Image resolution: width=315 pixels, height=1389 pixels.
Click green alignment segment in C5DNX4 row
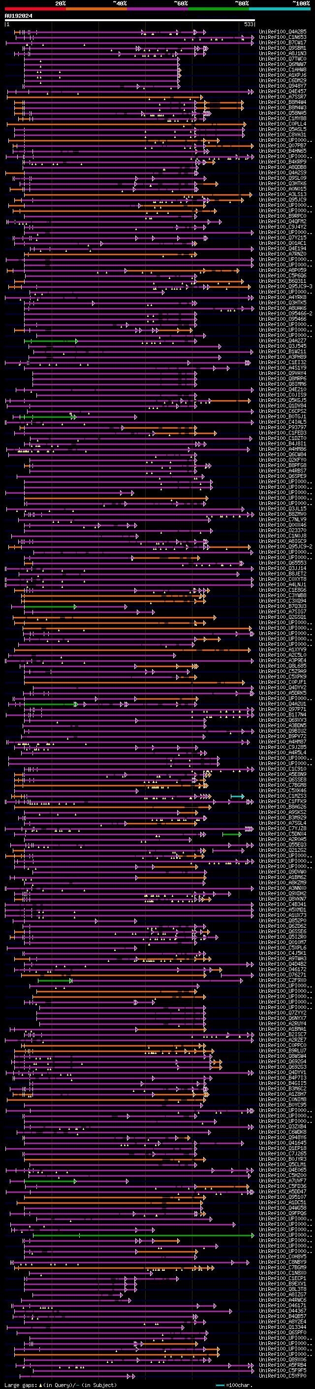tap(231, 835)
